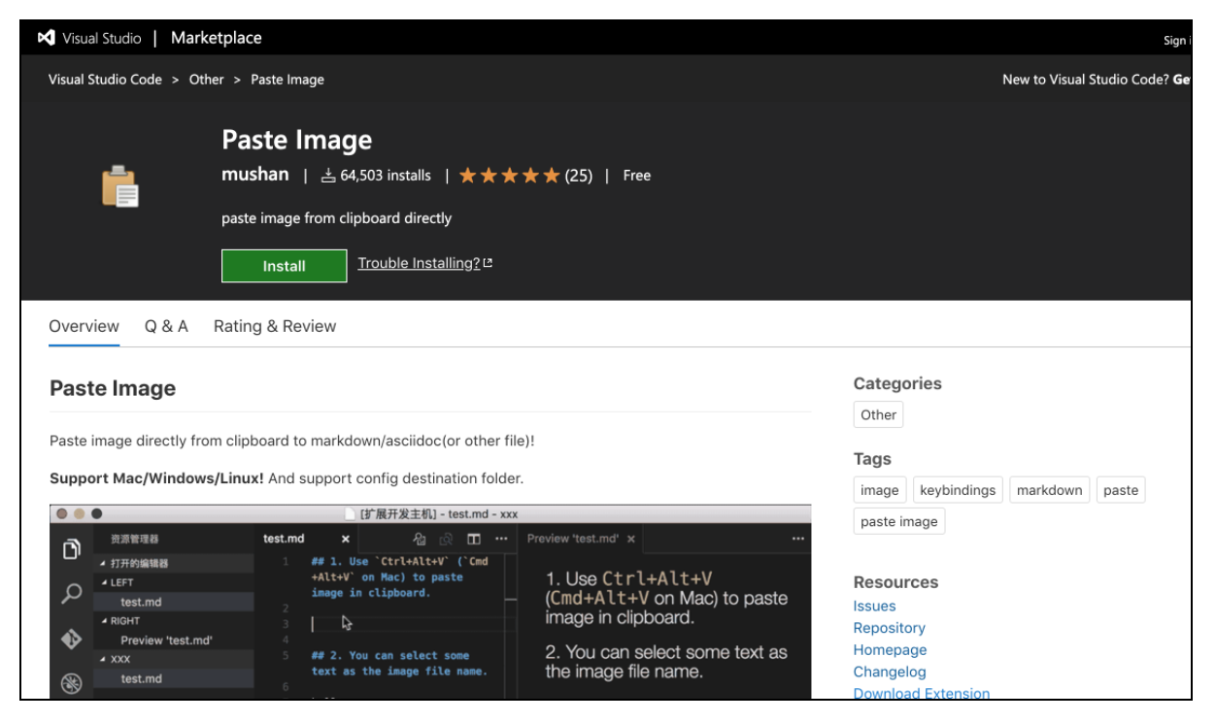
Task: Click the five-star rating icons
Action: tap(510, 176)
